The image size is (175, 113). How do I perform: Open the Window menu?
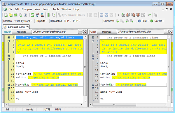(66, 9)
